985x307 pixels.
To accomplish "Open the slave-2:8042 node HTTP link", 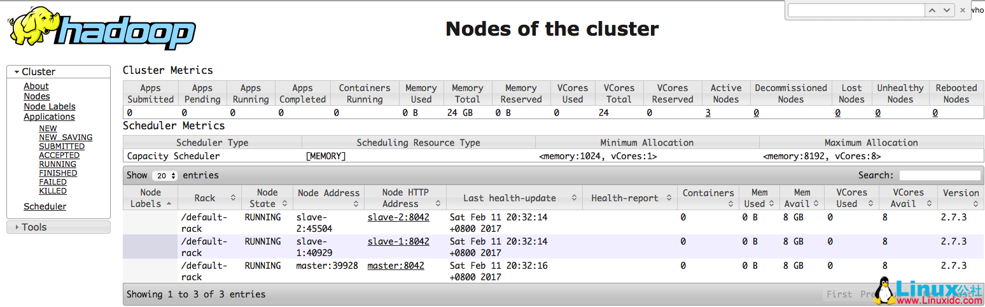I will coord(398,217).
